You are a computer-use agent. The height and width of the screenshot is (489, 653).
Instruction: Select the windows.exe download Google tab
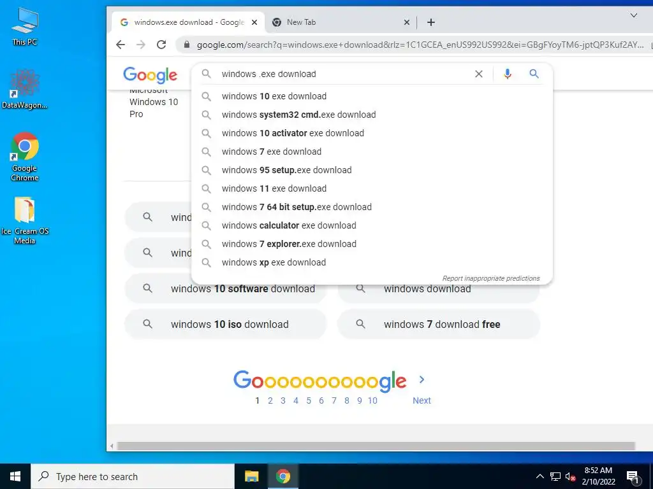tap(188, 22)
